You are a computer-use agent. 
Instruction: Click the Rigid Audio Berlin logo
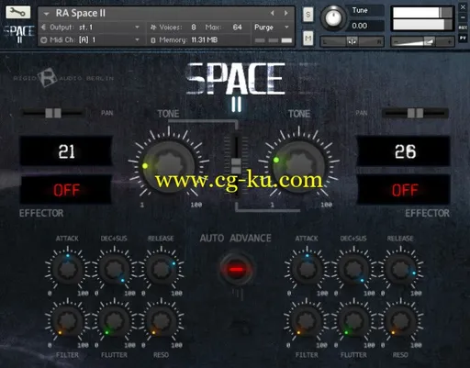63,78
